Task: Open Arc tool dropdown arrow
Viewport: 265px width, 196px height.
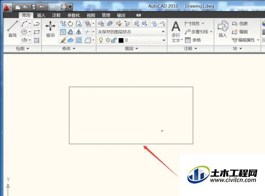Action: (x=30, y=23)
